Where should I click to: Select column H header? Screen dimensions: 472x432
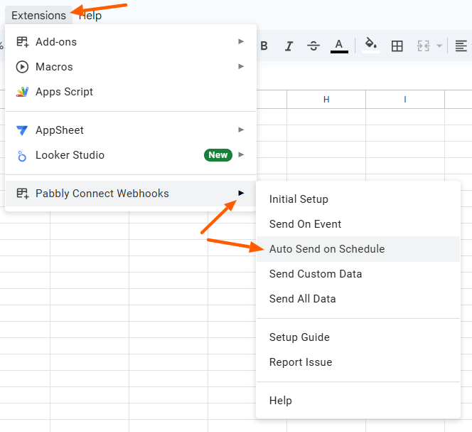click(x=326, y=99)
